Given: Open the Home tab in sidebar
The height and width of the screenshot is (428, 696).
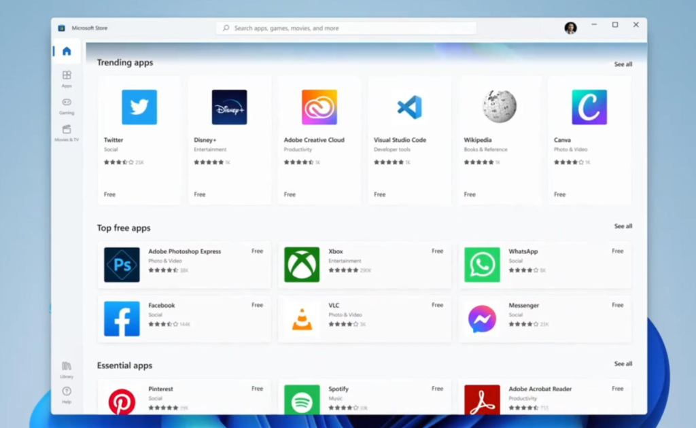Looking at the screenshot, I should click(67, 51).
